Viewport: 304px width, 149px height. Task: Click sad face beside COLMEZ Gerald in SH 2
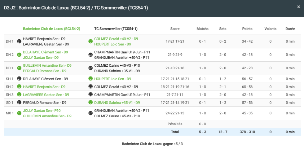[91, 87]
